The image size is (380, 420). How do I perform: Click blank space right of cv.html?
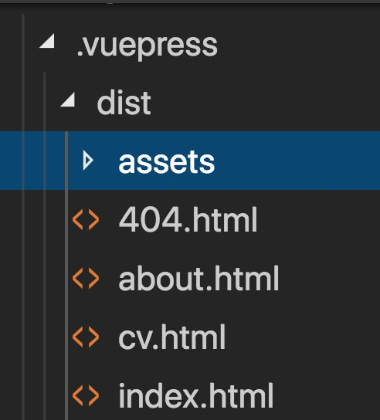pos(303,337)
